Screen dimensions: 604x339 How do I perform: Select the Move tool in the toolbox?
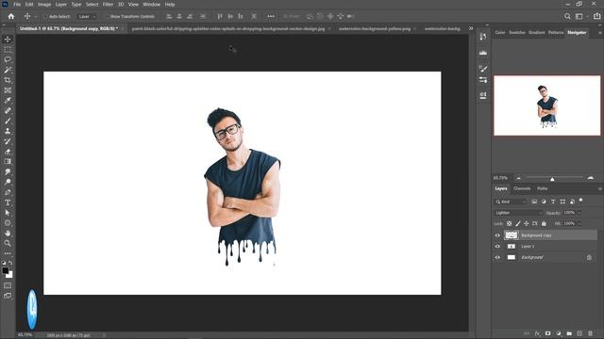[8, 40]
